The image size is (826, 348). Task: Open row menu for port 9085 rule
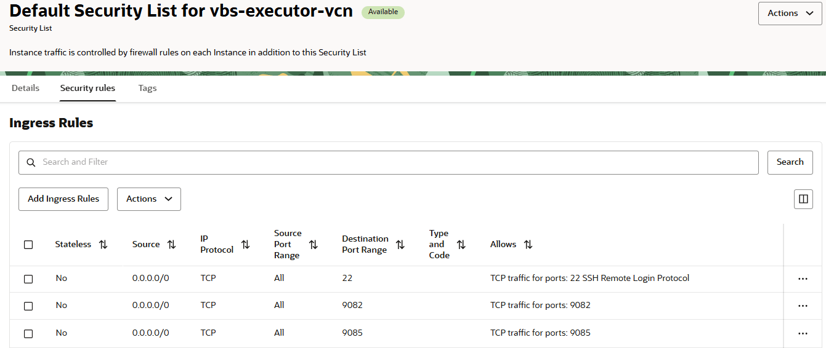[x=802, y=333]
